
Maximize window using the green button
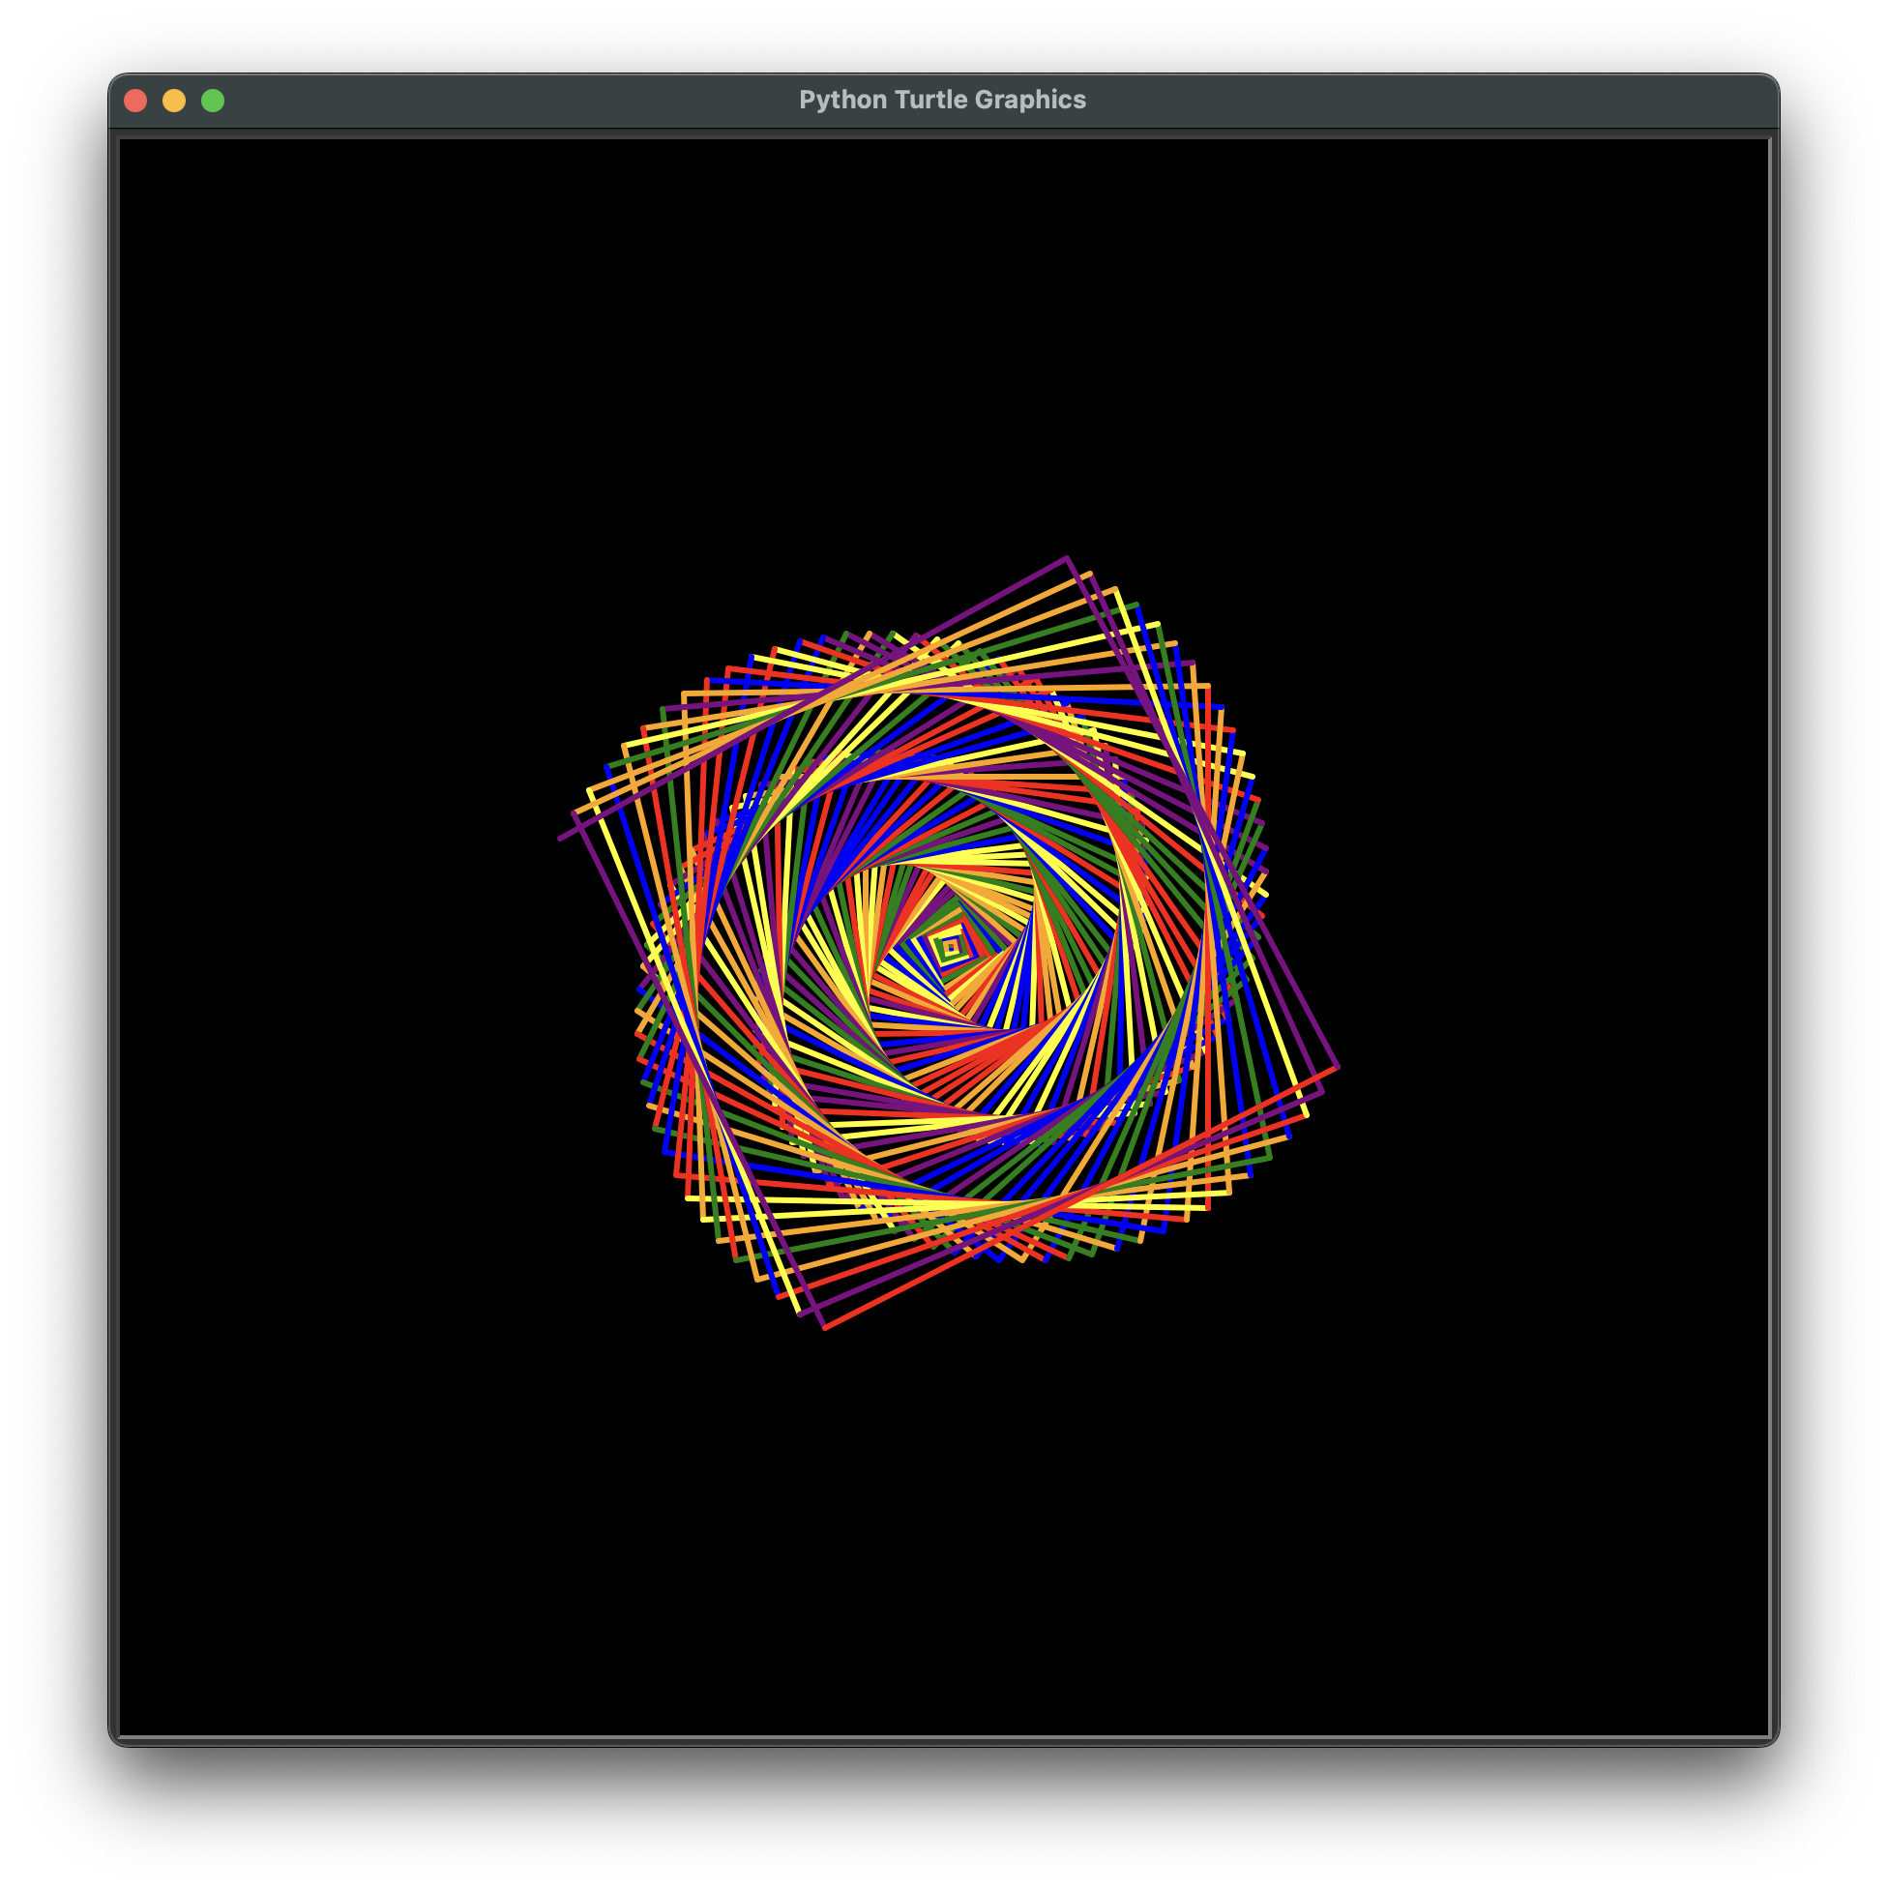[212, 101]
